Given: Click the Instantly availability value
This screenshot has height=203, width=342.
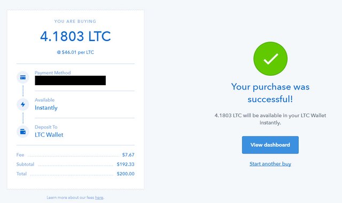Looking at the screenshot, I should pyautogui.click(x=46, y=108).
